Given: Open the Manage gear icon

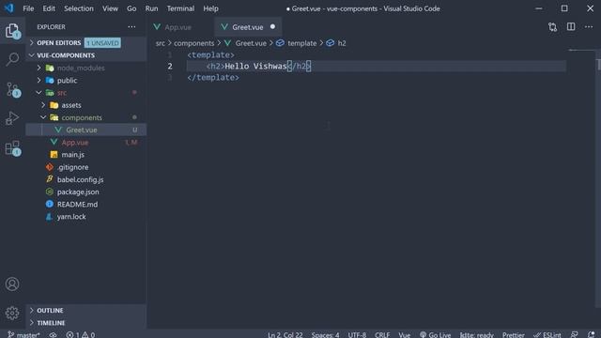Looking at the screenshot, I should point(12,313).
